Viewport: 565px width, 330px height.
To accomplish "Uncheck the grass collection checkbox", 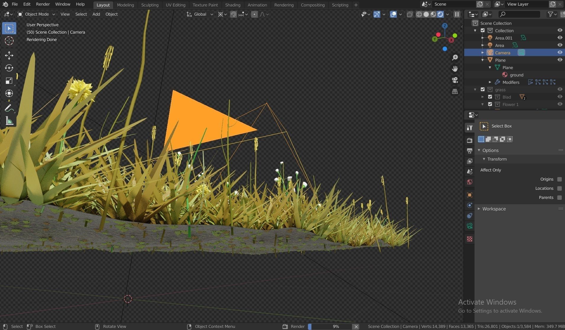I will (483, 89).
